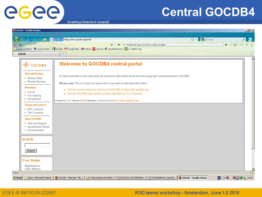This screenshot has width=262, height=197.
Task: Open ROC Contacts link
Action: pyautogui.click(x=35, y=109)
